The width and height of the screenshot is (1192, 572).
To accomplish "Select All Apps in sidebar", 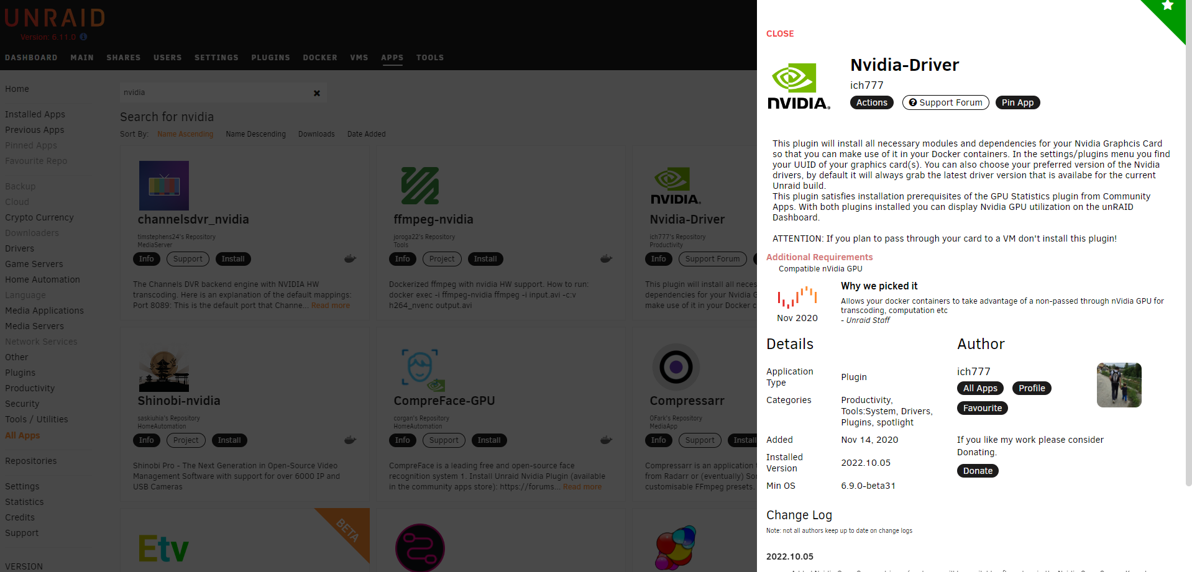I will (22, 435).
